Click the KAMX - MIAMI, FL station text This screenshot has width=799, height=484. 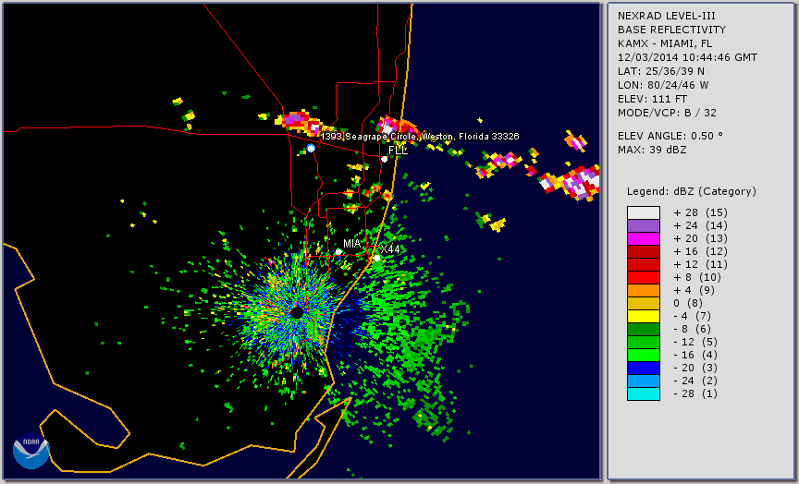coord(665,43)
